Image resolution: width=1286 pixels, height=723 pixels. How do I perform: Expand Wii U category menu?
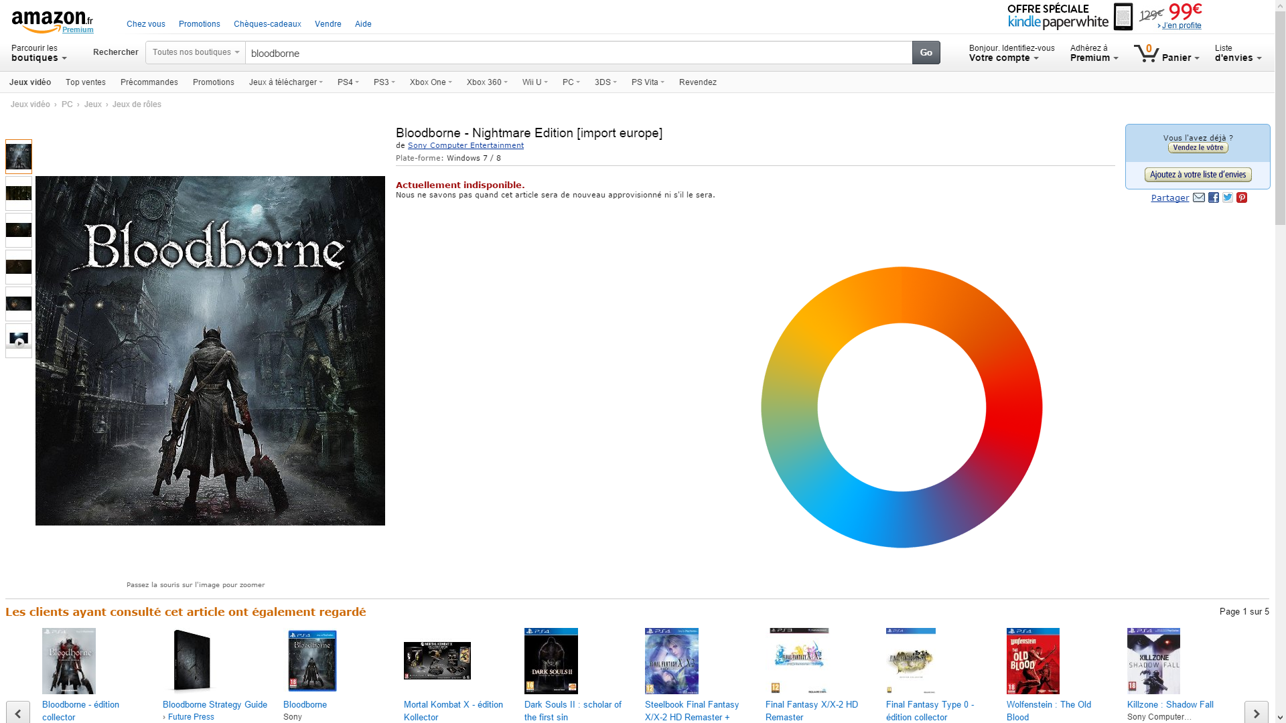click(535, 82)
